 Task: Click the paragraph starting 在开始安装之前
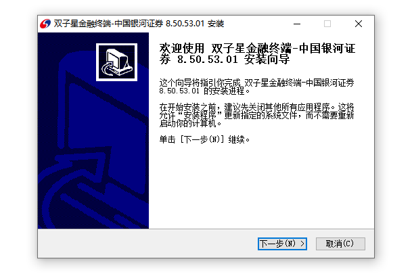coord(256,115)
